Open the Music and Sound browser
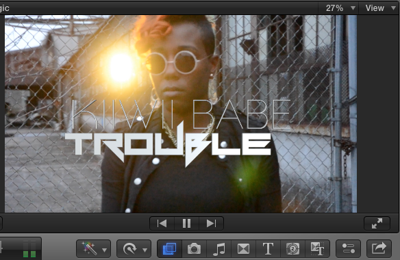The height and width of the screenshot is (260, 400). (219, 248)
